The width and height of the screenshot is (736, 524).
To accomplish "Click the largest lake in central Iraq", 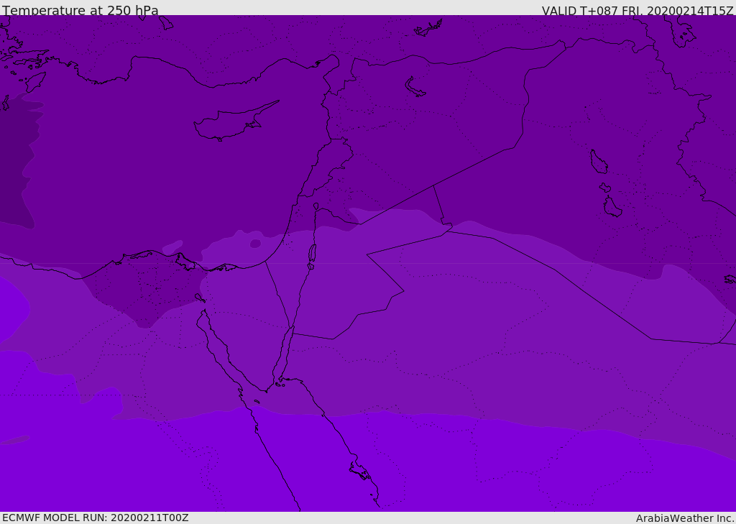I will coord(598,162).
